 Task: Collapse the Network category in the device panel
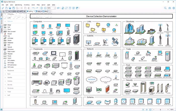10,21
